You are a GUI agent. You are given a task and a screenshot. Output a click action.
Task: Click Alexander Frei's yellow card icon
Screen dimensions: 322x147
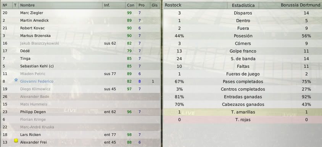point(16,141)
